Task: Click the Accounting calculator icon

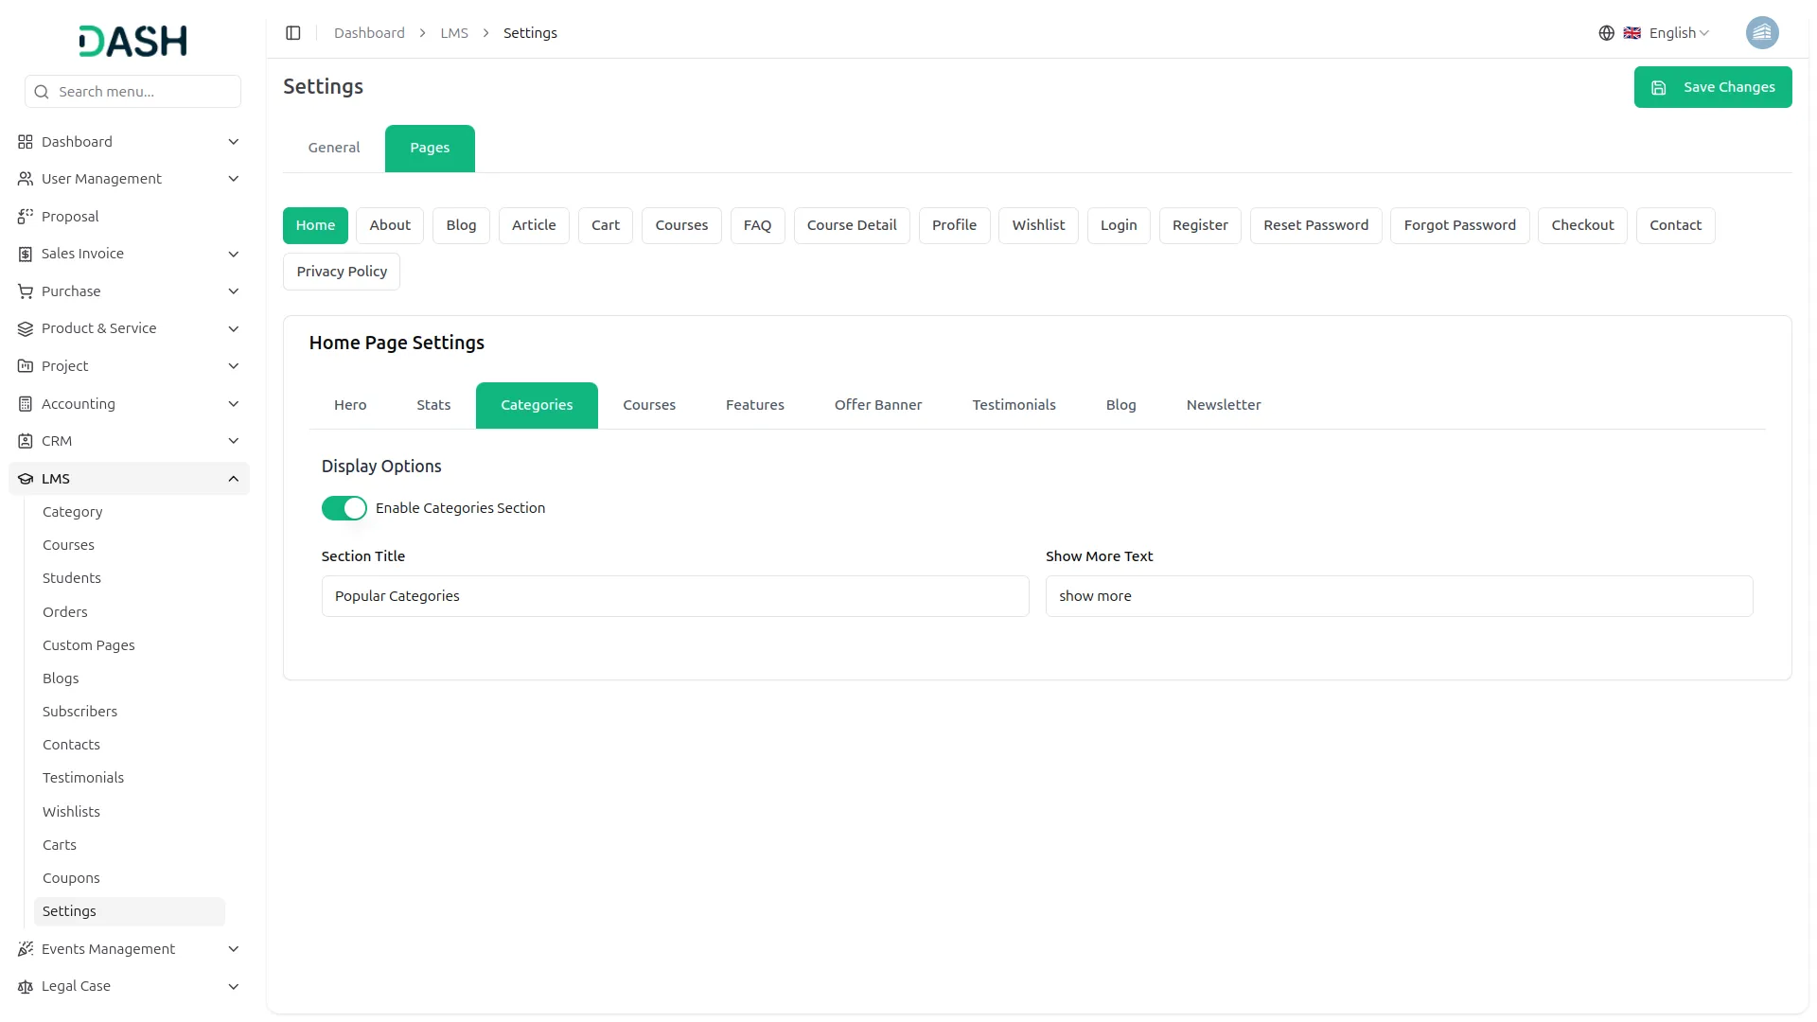Action: click(26, 404)
